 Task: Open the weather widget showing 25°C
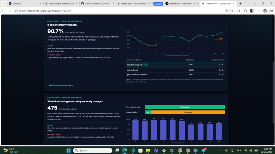click(x=11, y=150)
